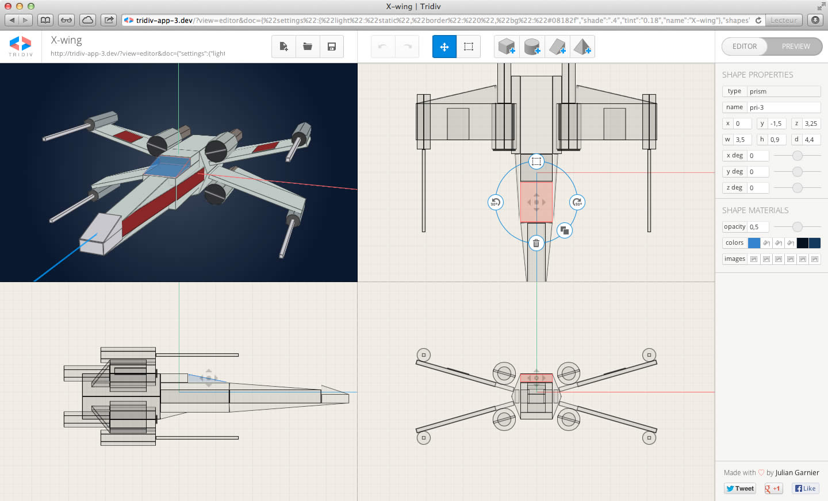Image resolution: width=828 pixels, height=501 pixels.
Task: Switch to the EDITOR tab
Action: (744, 47)
